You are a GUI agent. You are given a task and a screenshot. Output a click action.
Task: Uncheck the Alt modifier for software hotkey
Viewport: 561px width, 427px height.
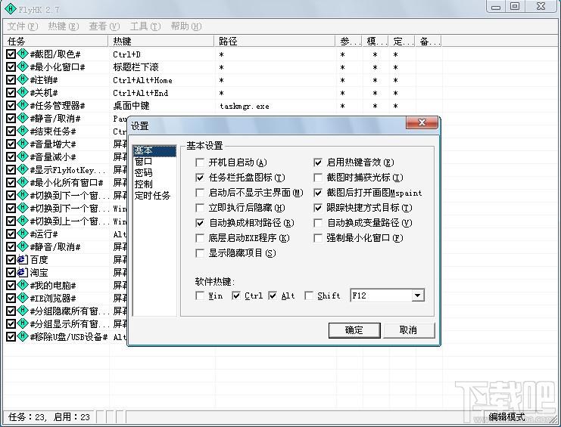click(x=273, y=296)
